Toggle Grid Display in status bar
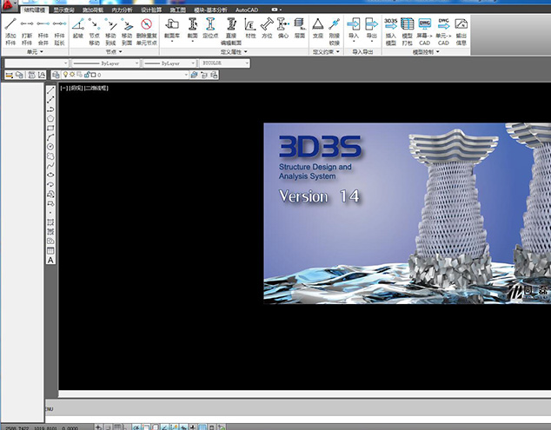 [117, 427]
